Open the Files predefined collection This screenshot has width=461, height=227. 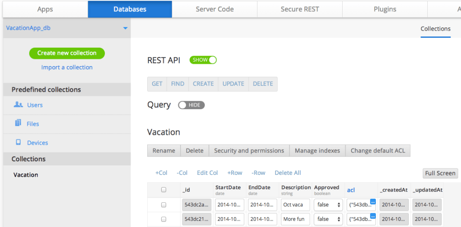pyautogui.click(x=32, y=124)
